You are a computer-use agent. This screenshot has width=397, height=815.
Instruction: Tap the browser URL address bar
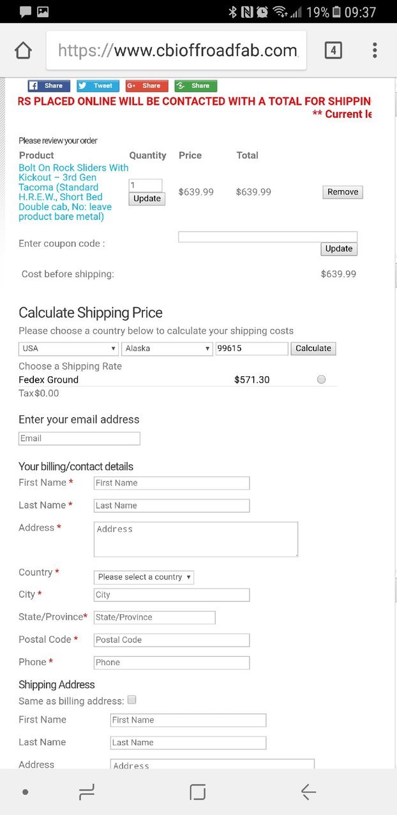coord(176,50)
